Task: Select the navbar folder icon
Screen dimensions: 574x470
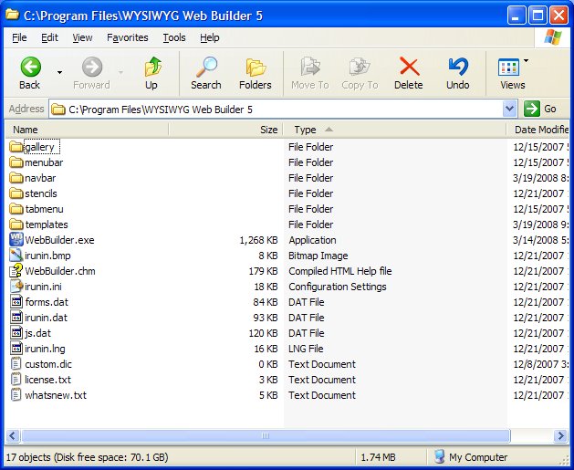Action: pyautogui.click(x=16, y=178)
